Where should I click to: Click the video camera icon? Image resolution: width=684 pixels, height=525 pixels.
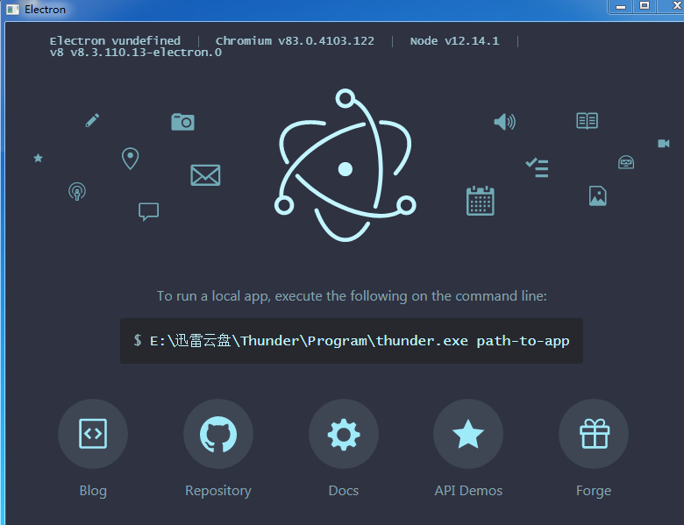[664, 143]
